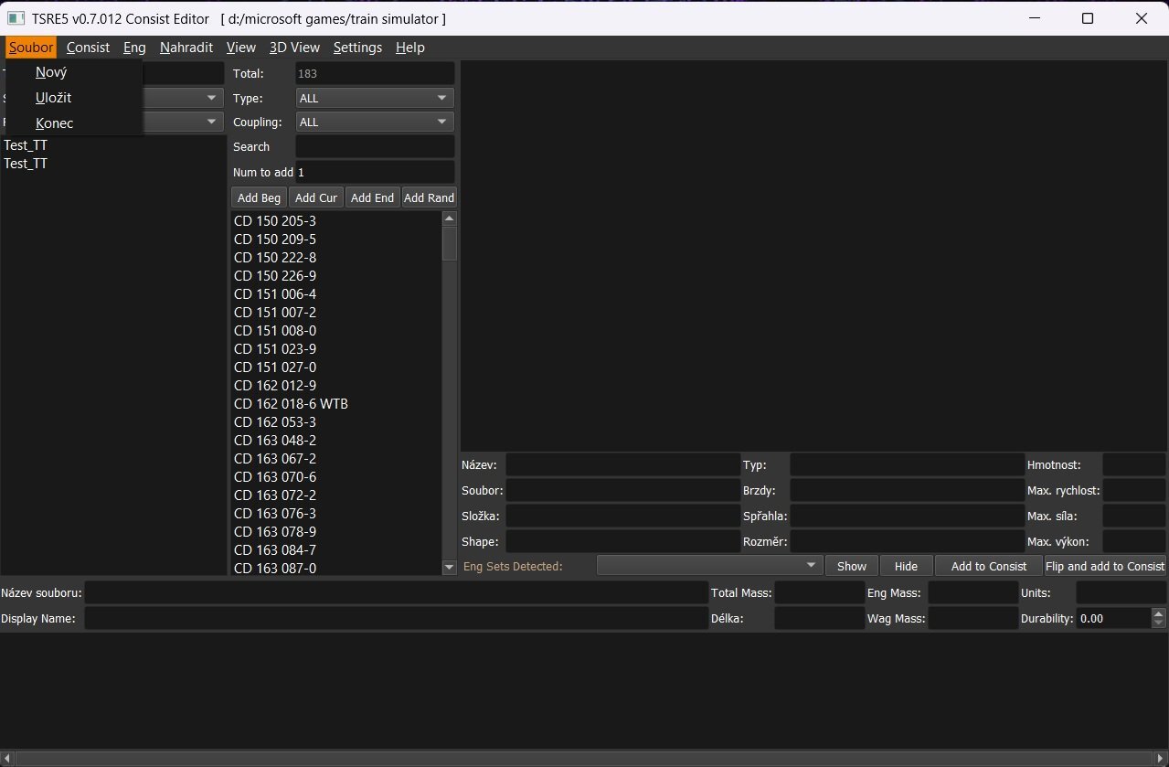Click the Add End button
This screenshot has height=767, width=1169.
(x=372, y=197)
